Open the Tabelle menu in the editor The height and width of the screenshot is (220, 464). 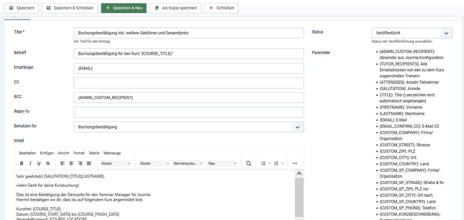click(94, 153)
